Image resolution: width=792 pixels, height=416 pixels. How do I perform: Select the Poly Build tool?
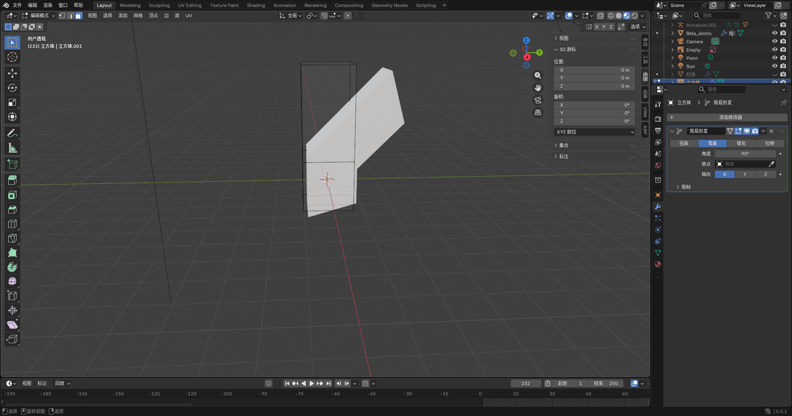click(x=12, y=253)
